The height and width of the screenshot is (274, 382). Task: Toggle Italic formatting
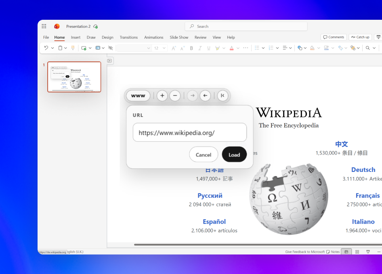[x=200, y=48]
